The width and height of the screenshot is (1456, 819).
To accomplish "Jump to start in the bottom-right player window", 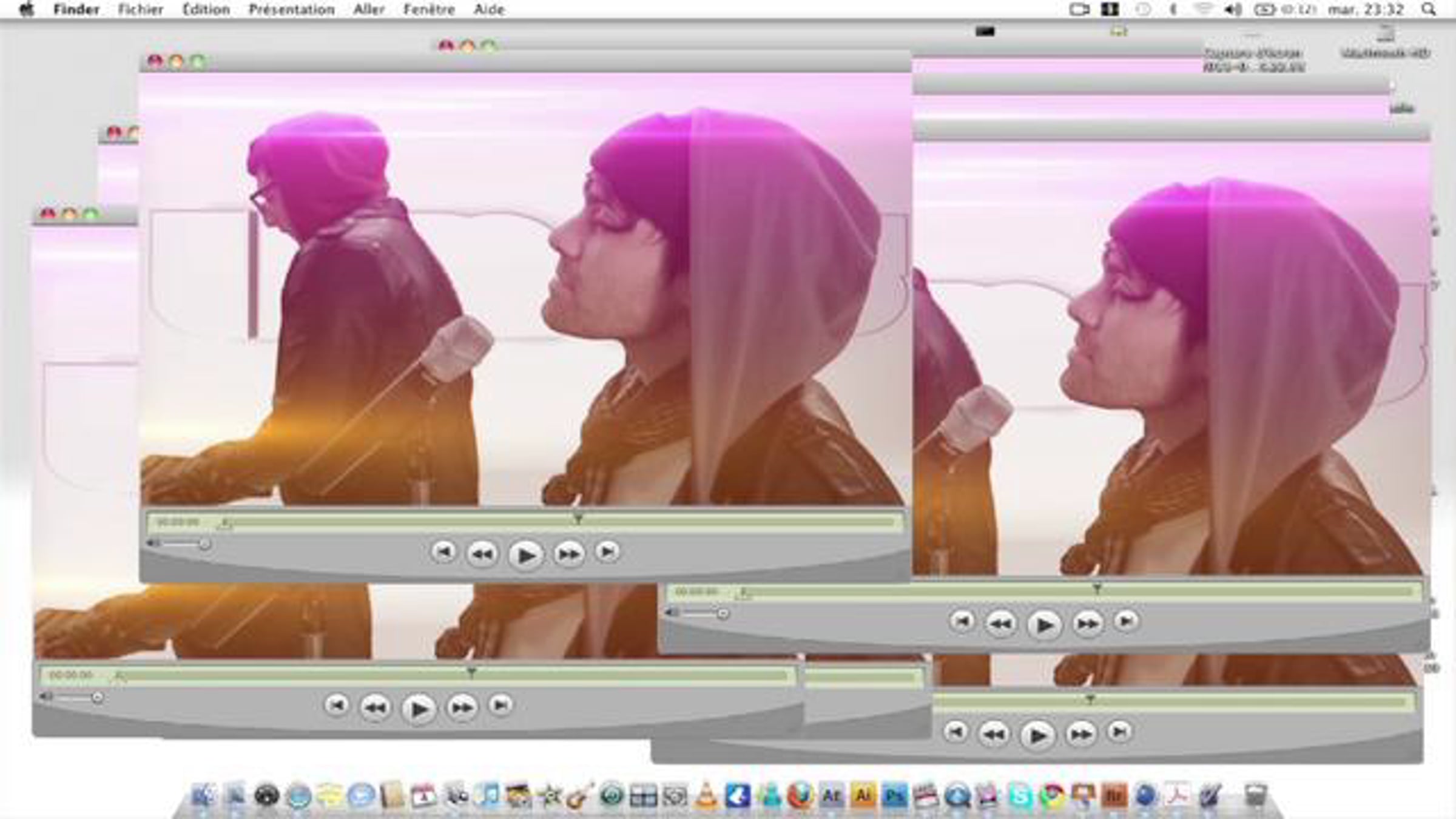I will 955,732.
